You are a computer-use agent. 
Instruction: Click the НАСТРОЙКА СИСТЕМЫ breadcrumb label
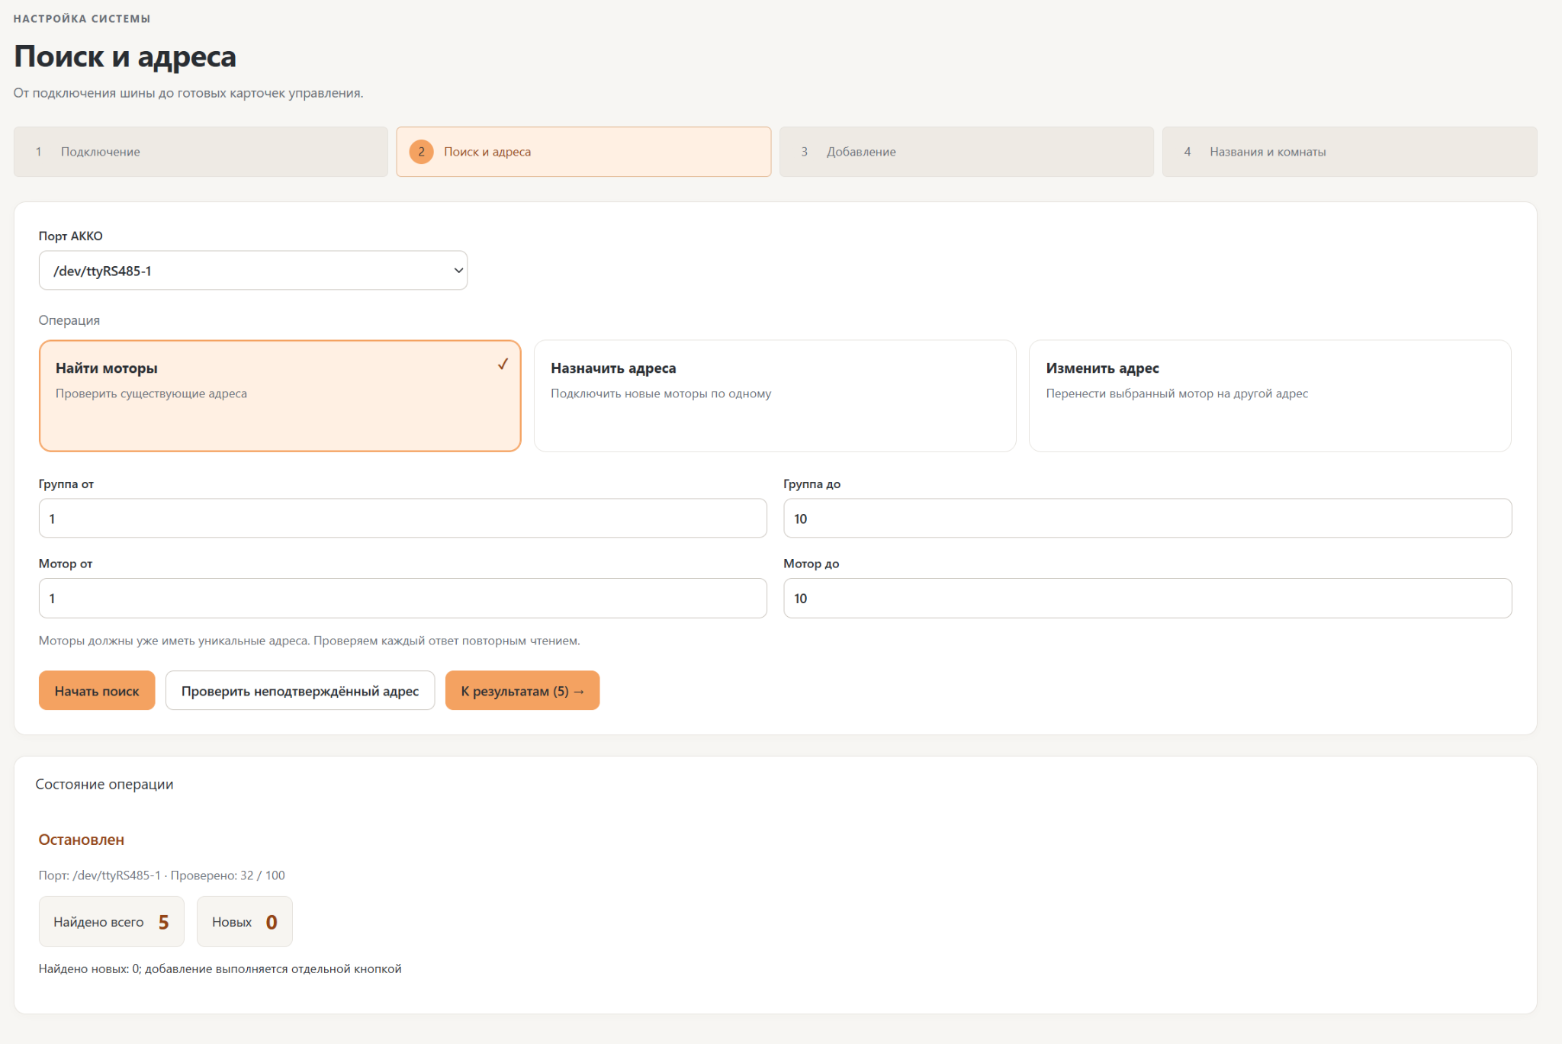point(82,18)
